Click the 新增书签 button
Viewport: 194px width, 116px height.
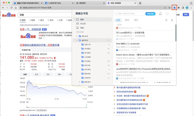150,13
